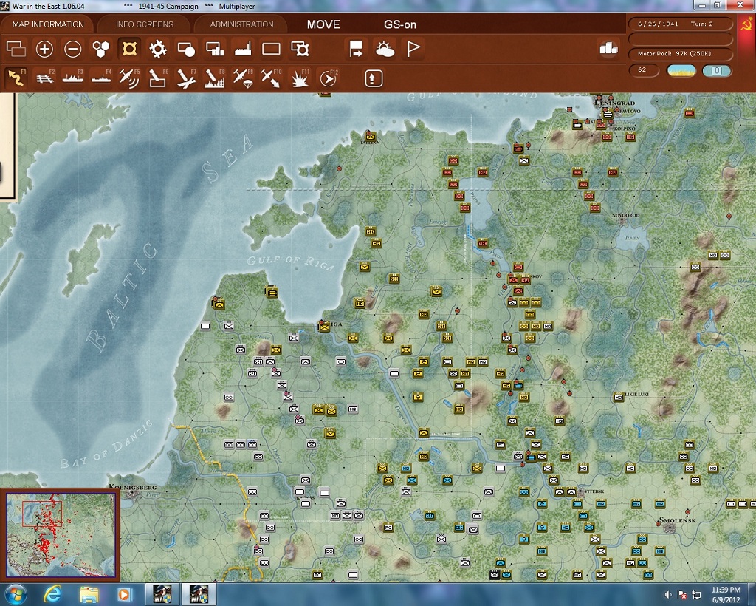
Task: Open File Explorer from taskbar
Action: coord(89,594)
